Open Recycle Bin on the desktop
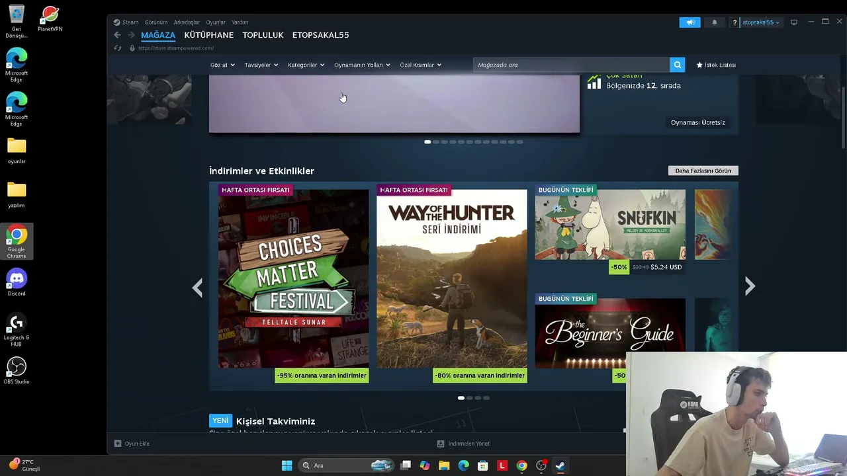 click(17, 21)
